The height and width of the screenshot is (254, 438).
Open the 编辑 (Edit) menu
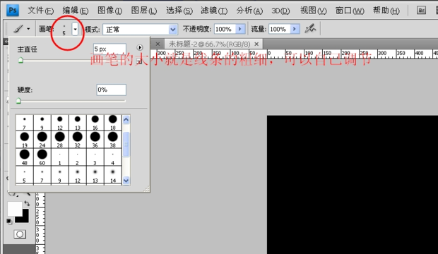[x=76, y=11]
